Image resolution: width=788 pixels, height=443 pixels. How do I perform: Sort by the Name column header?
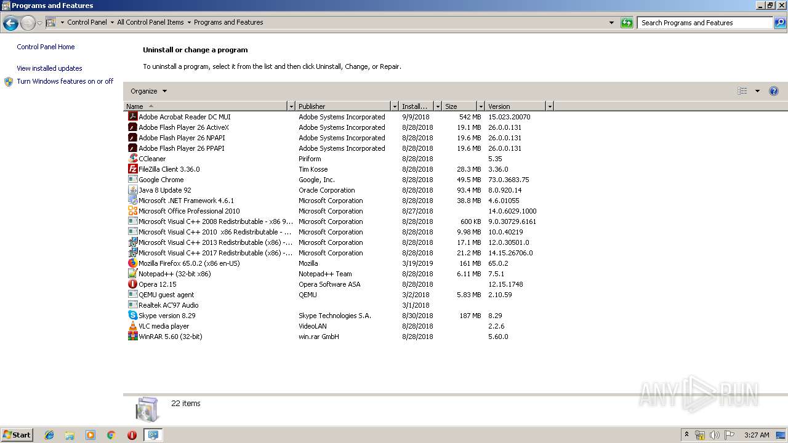click(x=206, y=106)
